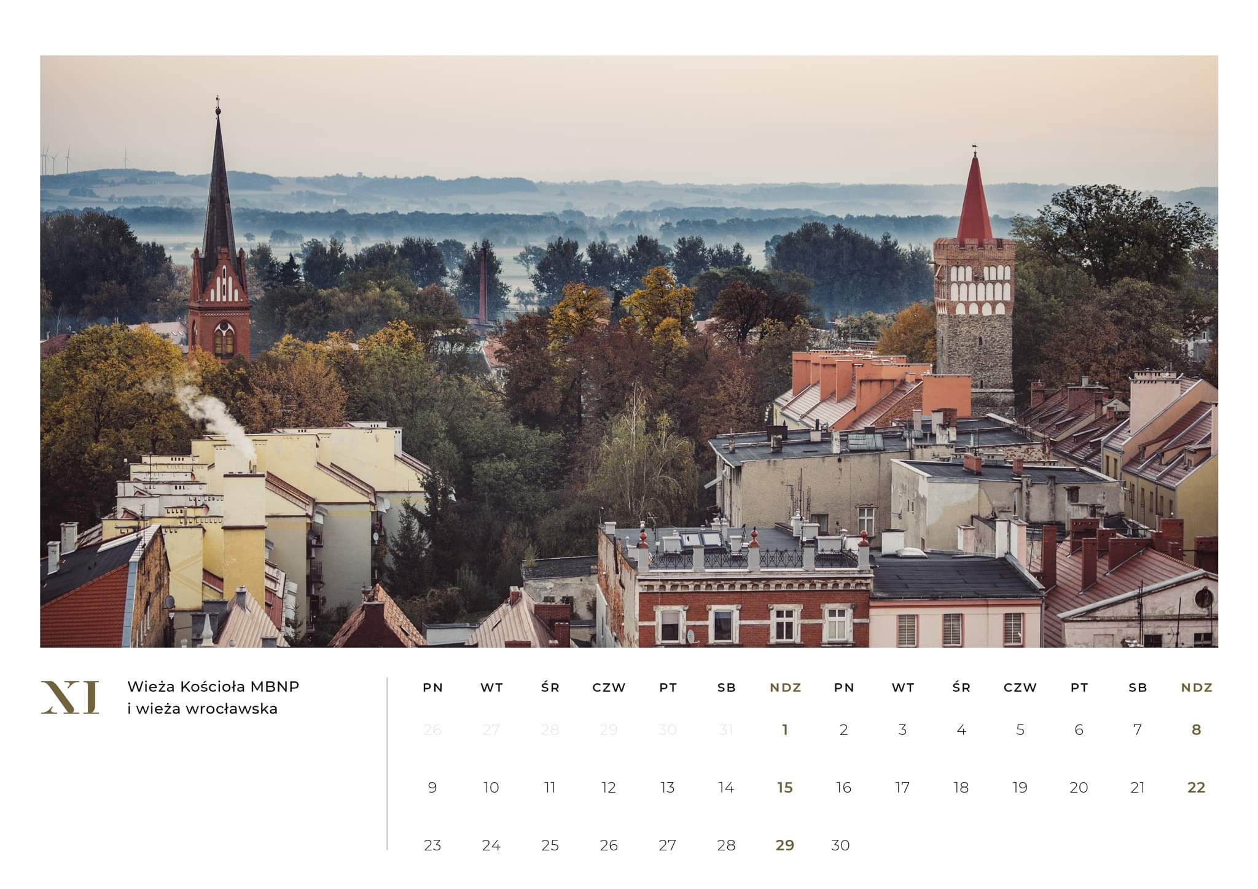Pick date 4 in the calendar grid
1258x889 pixels.
click(x=961, y=729)
